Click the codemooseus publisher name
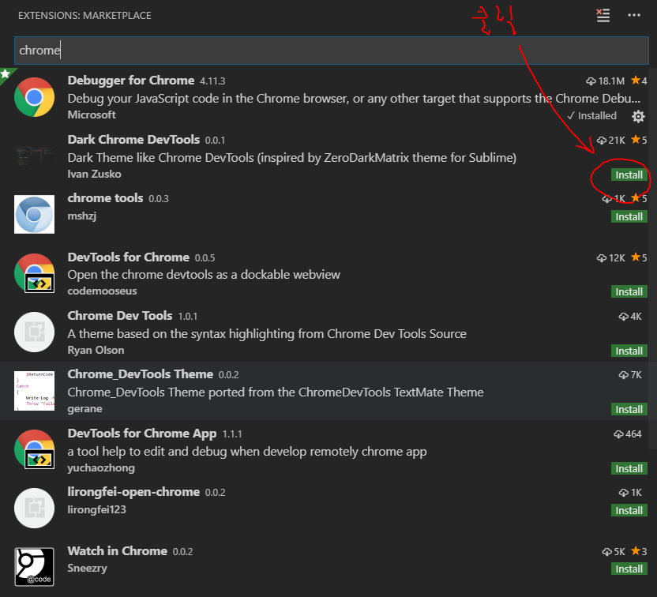 (x=102, y=291)
